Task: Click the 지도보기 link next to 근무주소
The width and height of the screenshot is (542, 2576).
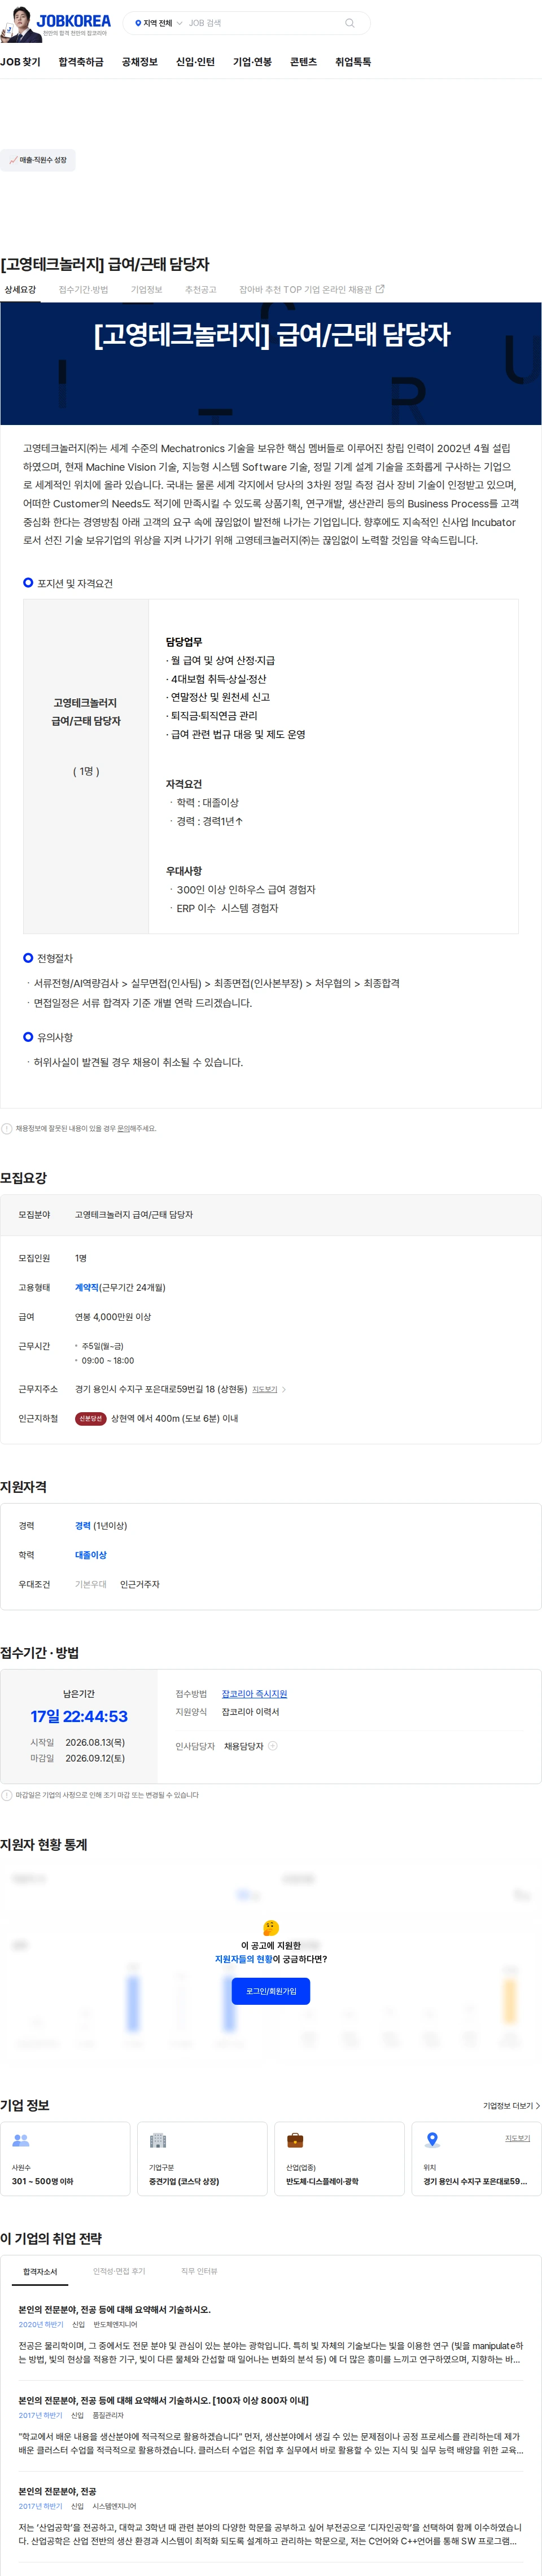Action: [x=264, y=1390]
